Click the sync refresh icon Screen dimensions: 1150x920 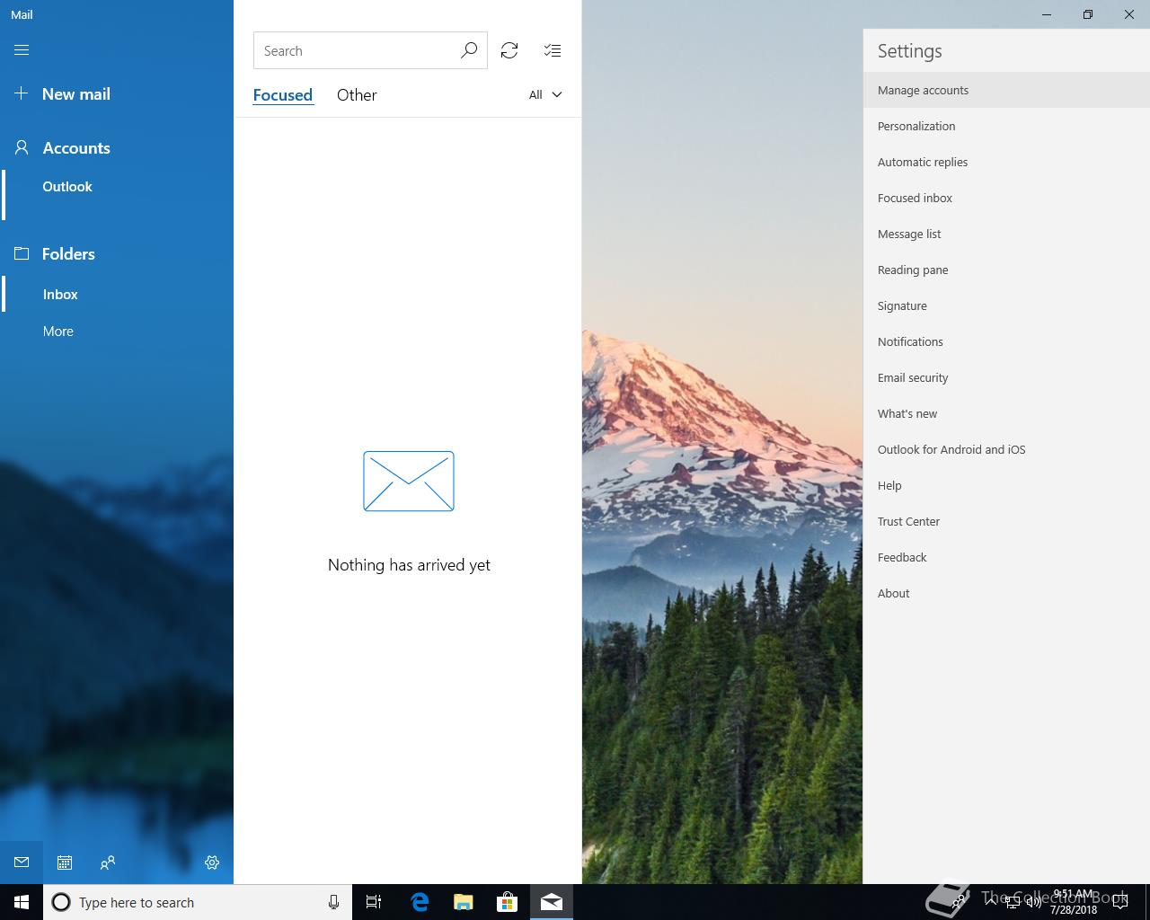(x=509, y=50)
